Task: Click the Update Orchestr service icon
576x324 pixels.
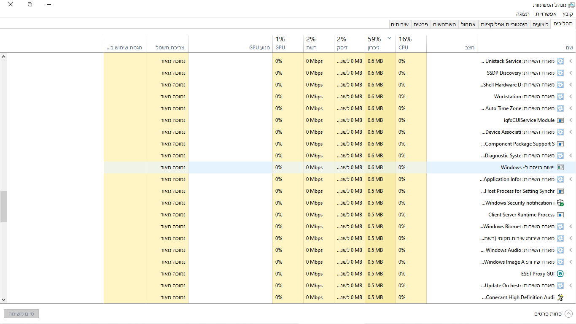Action: coord(560,286)
